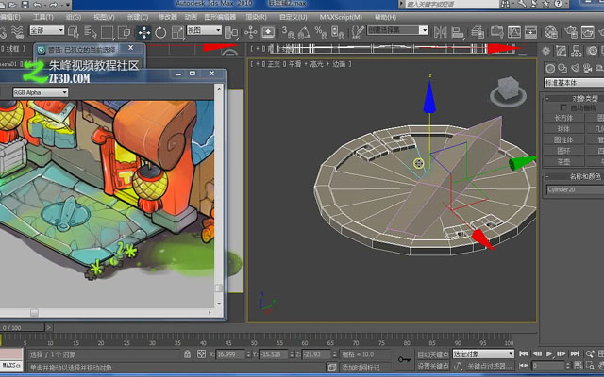Open reference coordinate 视图 dropdown
This screenshot has height=377, width=604.
204,30
